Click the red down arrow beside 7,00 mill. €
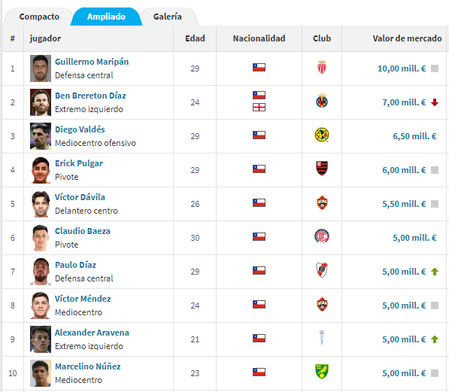Screen dimensions: 449x392 435,102
